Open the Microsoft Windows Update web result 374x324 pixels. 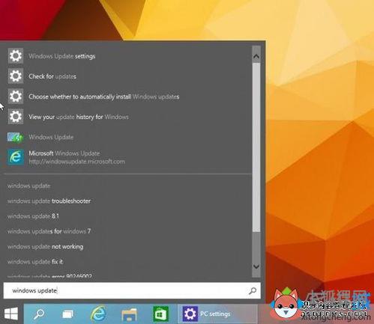click(64, 153)
